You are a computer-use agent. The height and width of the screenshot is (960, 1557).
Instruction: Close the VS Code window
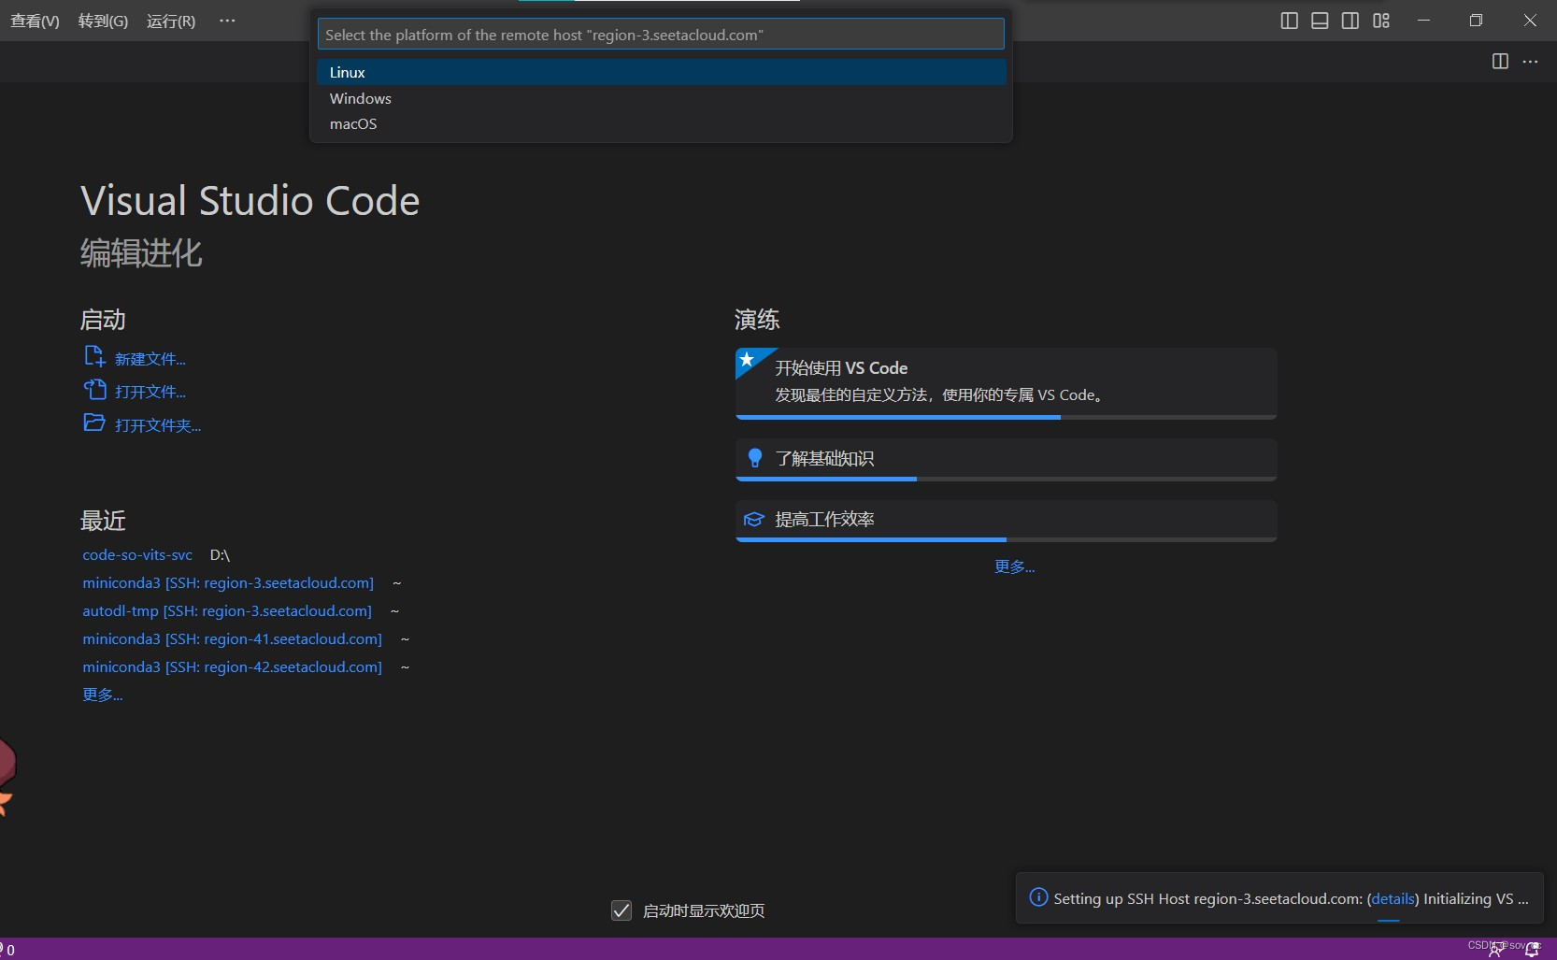click(1530, 21)
